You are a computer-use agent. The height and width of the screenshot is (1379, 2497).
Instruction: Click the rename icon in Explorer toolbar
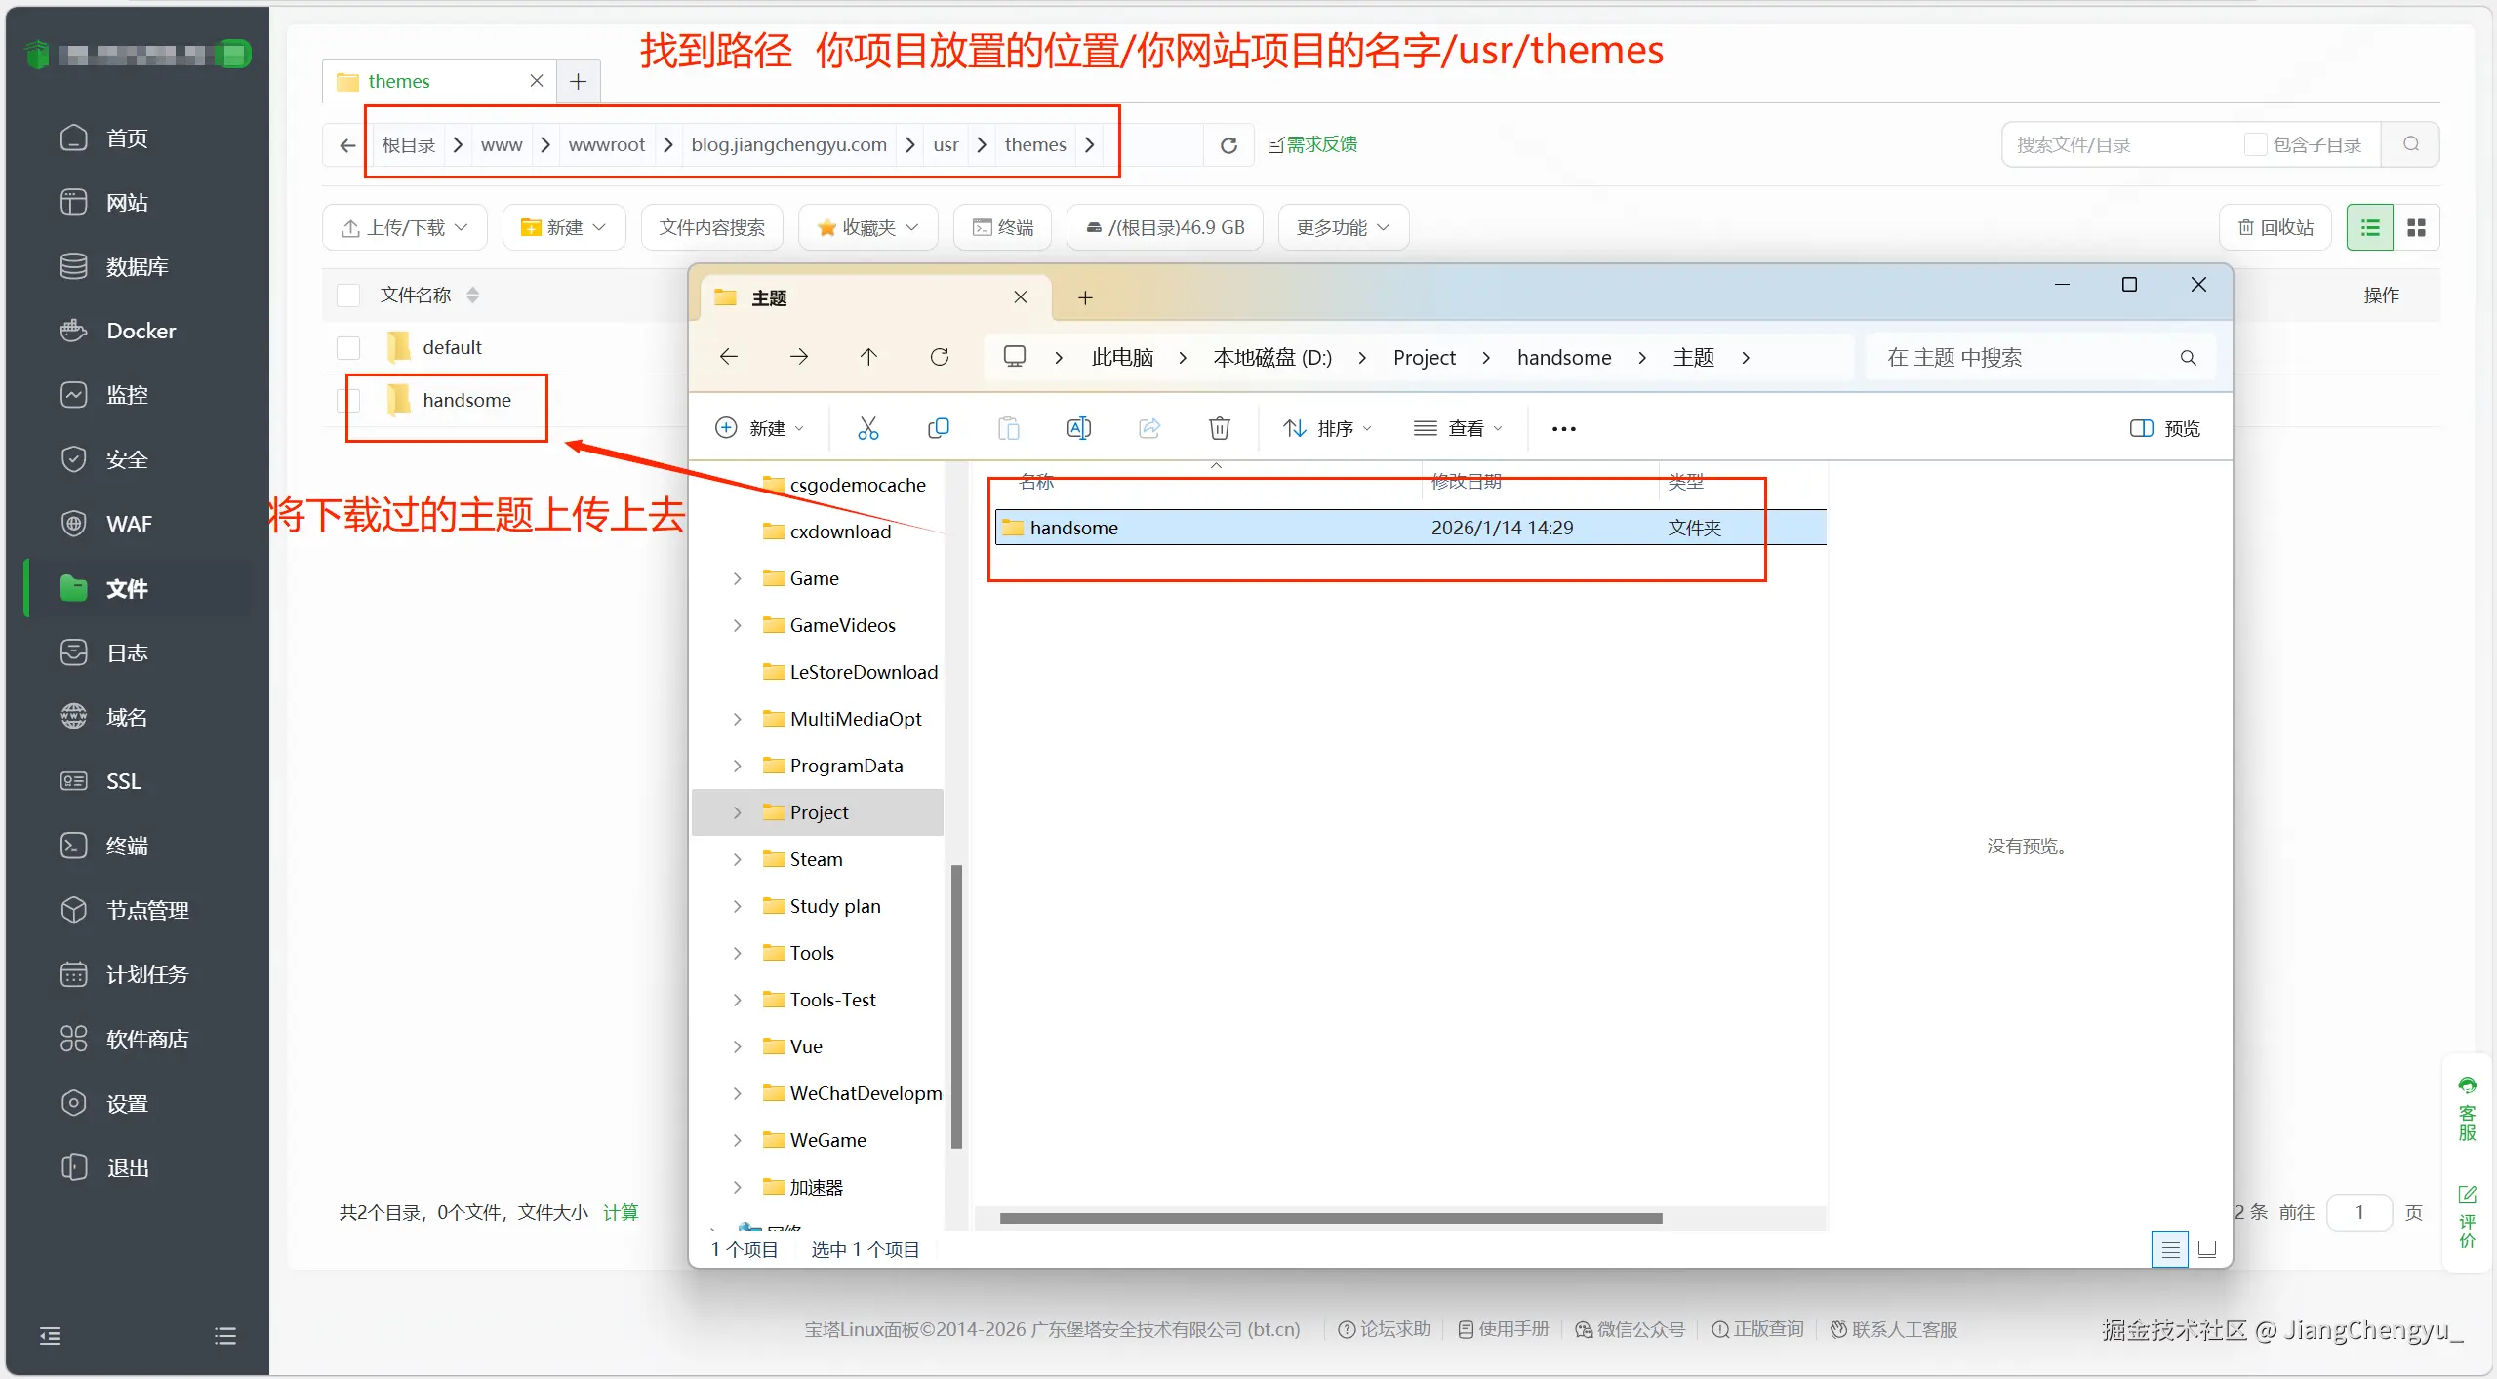point(1078,428)
